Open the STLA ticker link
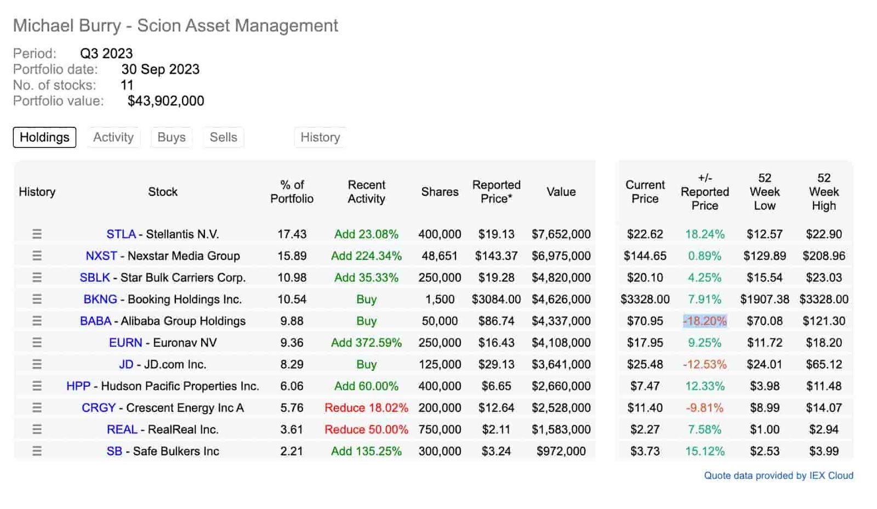 [121, 234]
